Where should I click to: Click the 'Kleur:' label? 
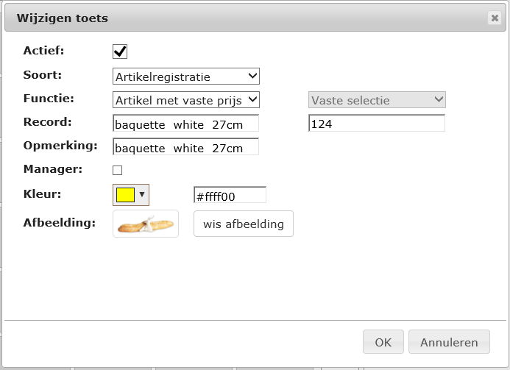pyautogui.click(x=42, y=194)
